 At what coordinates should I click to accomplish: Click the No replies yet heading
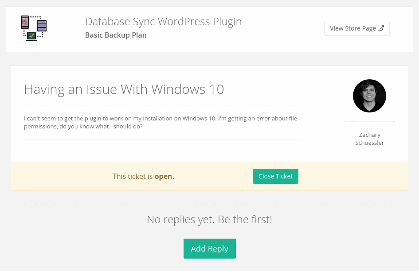pyautogui.click(x=209, y=220)
